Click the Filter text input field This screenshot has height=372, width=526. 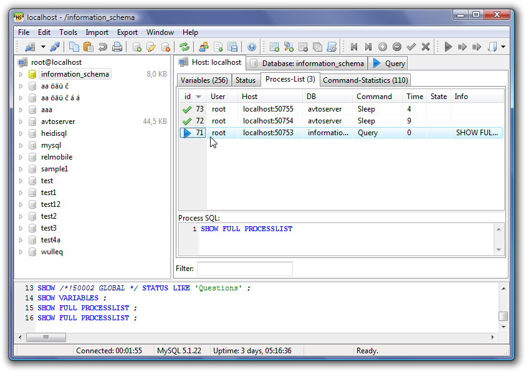pos(244,269)
